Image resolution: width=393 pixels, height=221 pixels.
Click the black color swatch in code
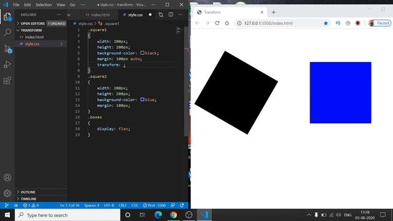tap(142, 53)
